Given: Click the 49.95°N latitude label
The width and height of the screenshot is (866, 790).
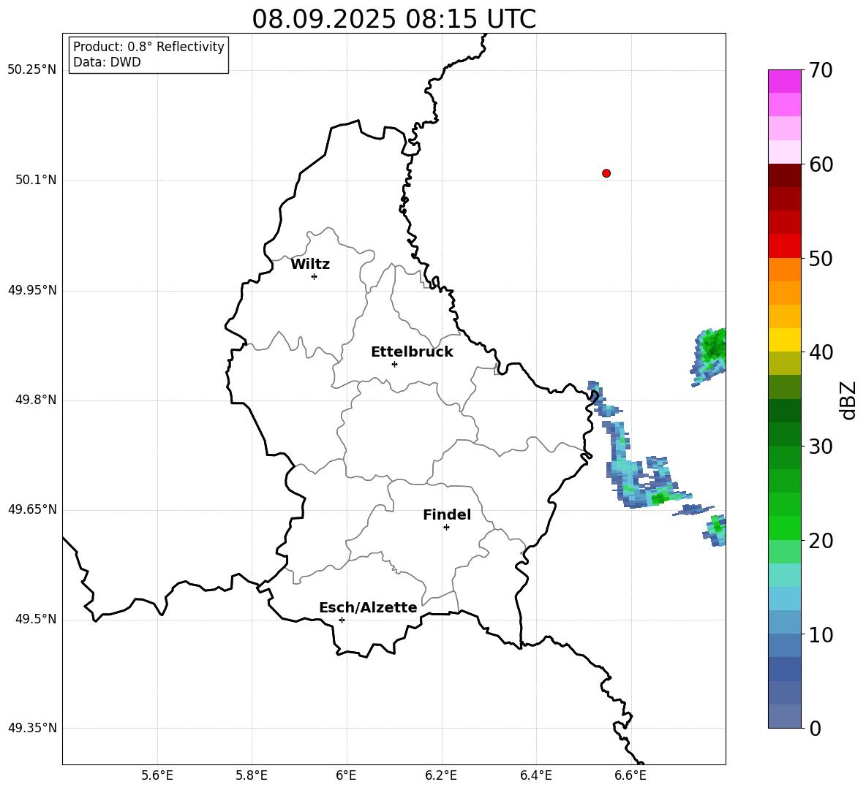Looking at the screenshot, I should click(x=32, y=290).
